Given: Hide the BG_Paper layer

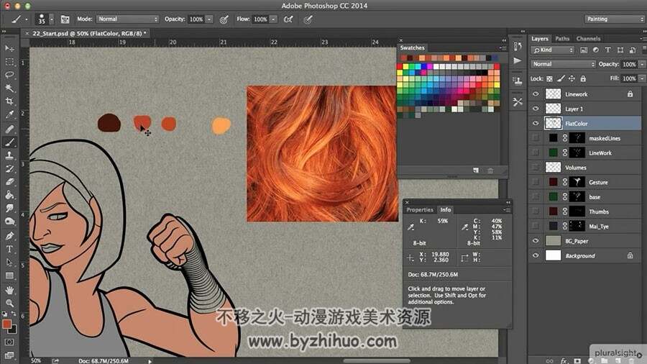Looking at the screenshot, I should 536,241.
